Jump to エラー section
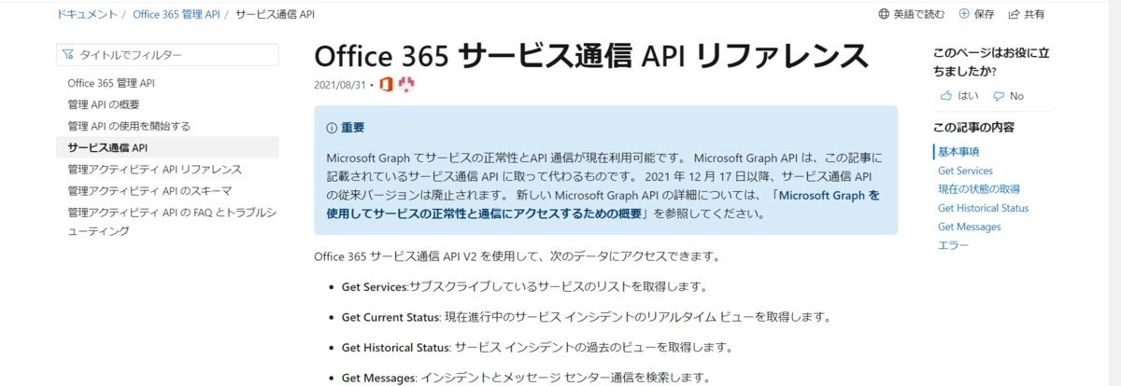 [953, 245]
